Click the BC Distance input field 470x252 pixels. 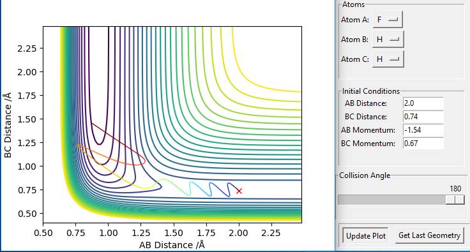(423, 117)
